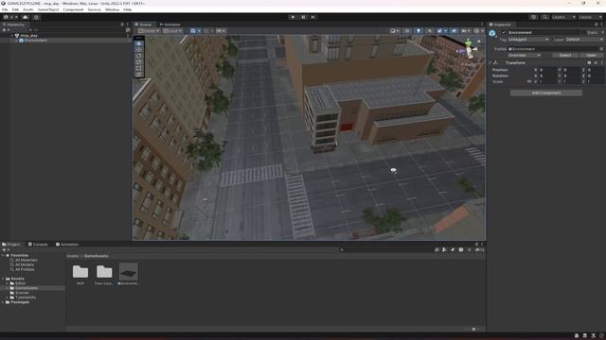Viewport: 606px width, 340px height.
Task: Open the File menu
Action: (5, 9)
